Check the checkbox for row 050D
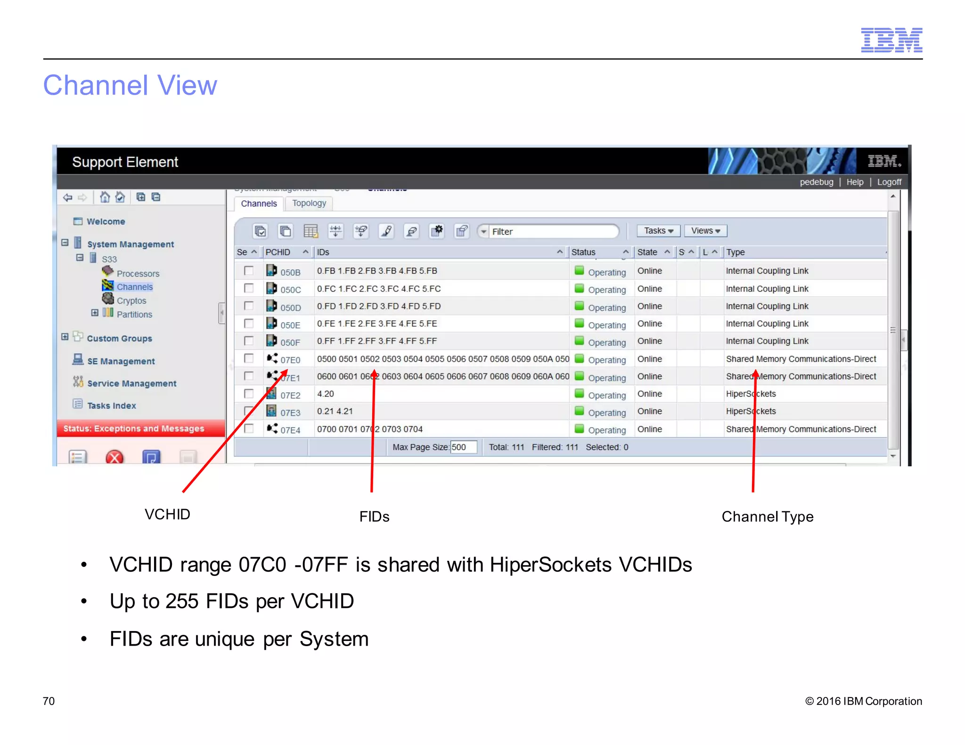The height and width of the screenshot is (745, 965). [249, 306]
